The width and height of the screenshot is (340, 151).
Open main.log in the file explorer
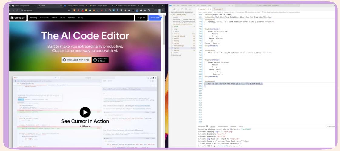(x=176, y=41)
